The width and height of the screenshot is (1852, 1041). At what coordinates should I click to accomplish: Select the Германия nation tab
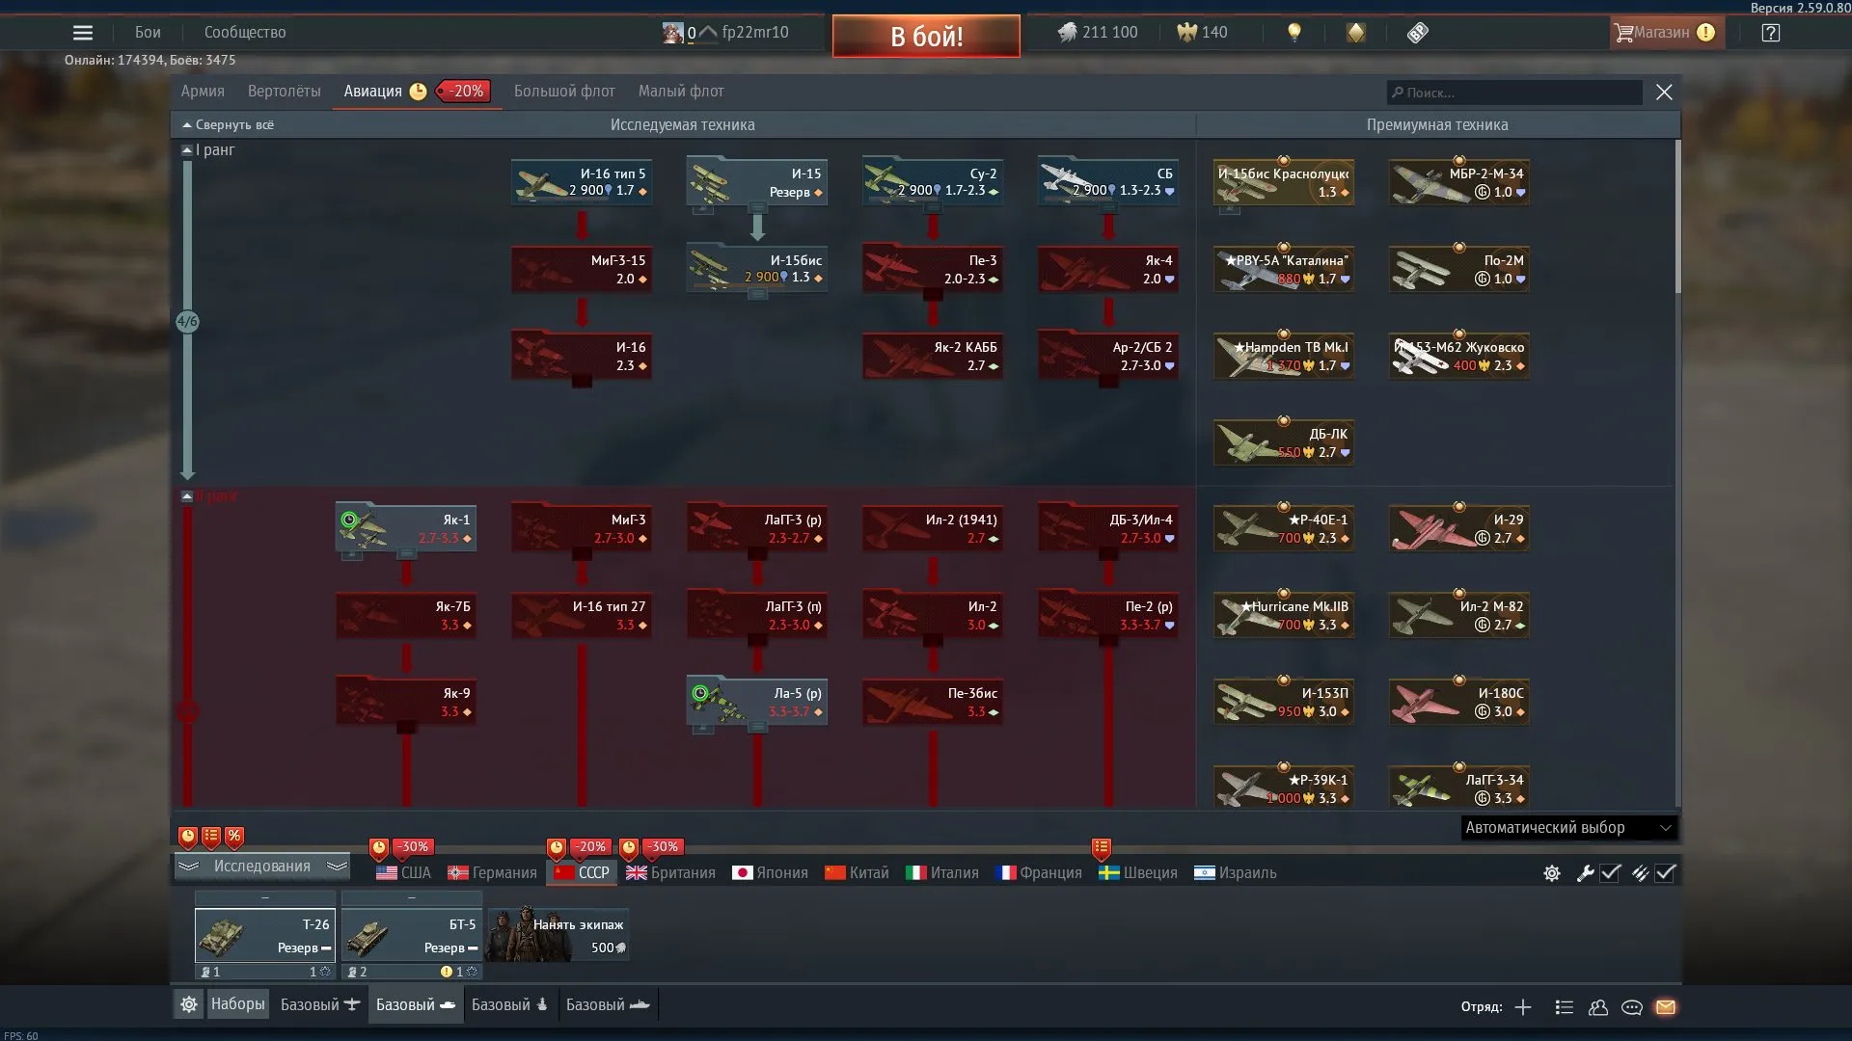(x=492, y=872)
